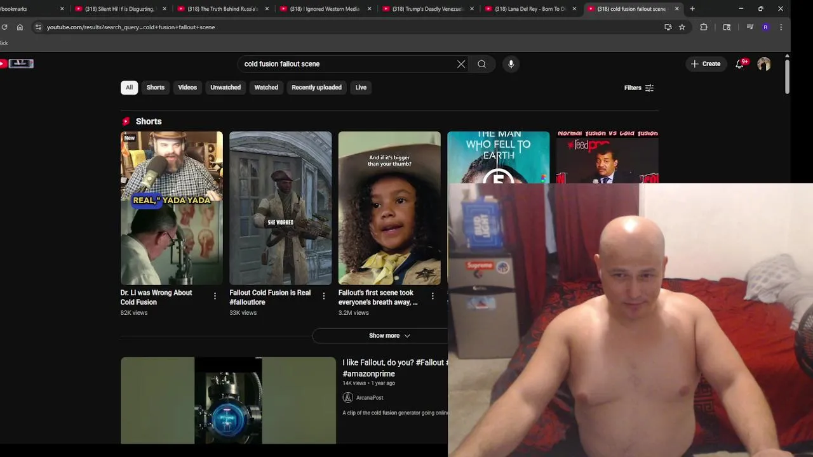Play 'The Man Who Fell to Earth' short thumbnail
Screen dimensions: 813x457
[x=498, y=157]
